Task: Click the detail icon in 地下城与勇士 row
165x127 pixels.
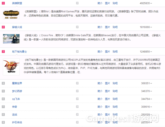Action: [x=77, y=52]
